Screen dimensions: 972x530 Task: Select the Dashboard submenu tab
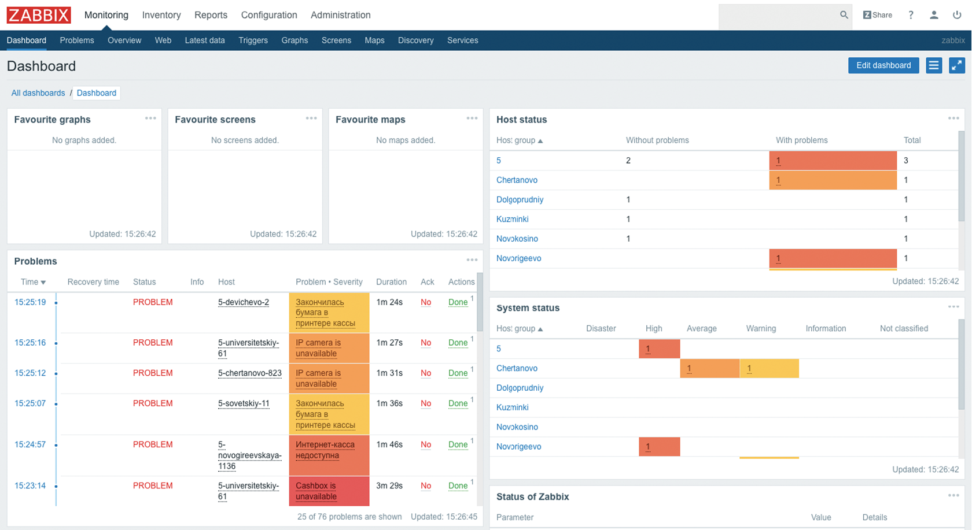27,40
